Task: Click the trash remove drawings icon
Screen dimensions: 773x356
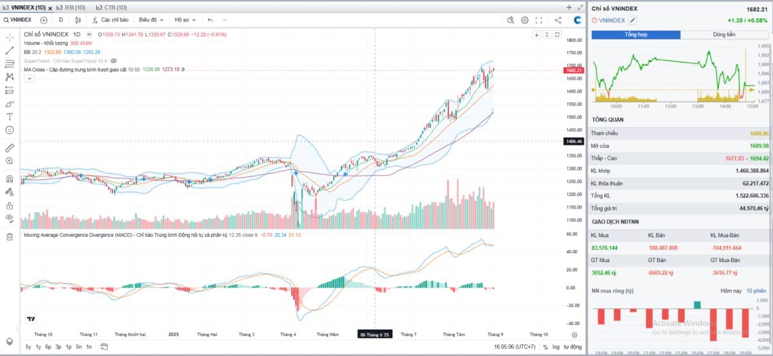Action: coord(10,236)
